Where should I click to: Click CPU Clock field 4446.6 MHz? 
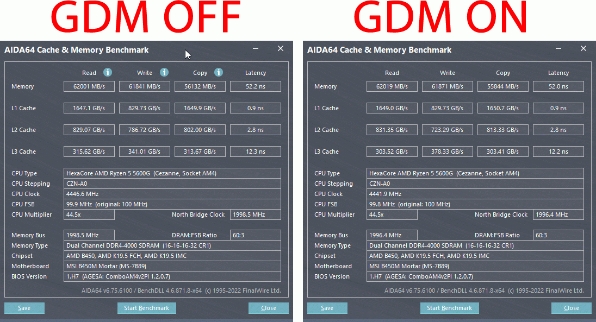172,194
